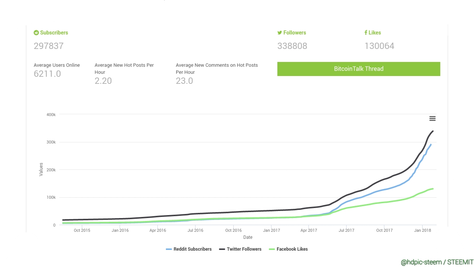Select the subscriber count 297837
The height and width of the screenshot is (267, 474).
[x=49, y=46]
